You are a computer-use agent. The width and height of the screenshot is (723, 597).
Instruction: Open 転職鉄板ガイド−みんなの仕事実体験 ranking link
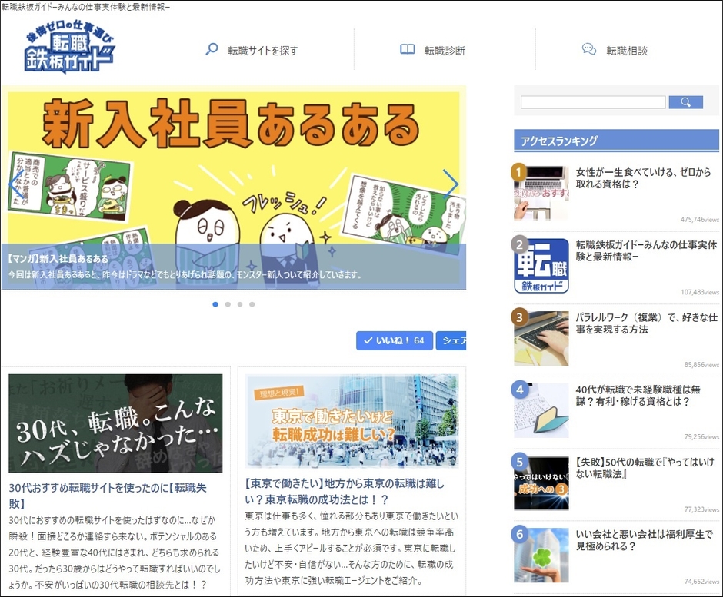point(646,250)
